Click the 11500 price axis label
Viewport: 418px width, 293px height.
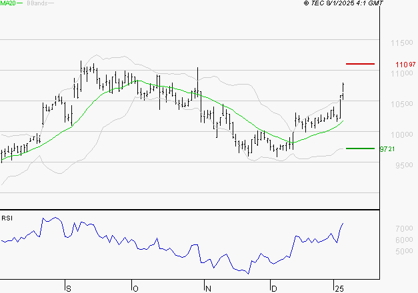pos(402,43)
